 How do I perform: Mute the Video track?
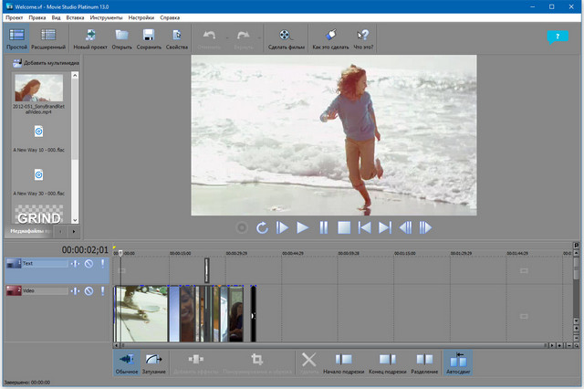point(89,291)
